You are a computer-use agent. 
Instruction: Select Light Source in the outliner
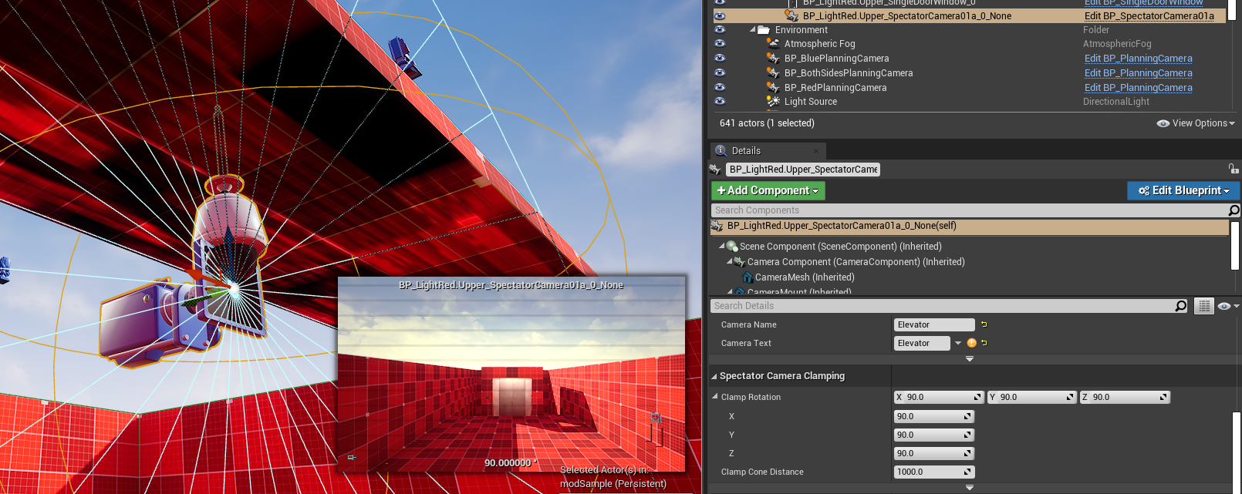810,102
